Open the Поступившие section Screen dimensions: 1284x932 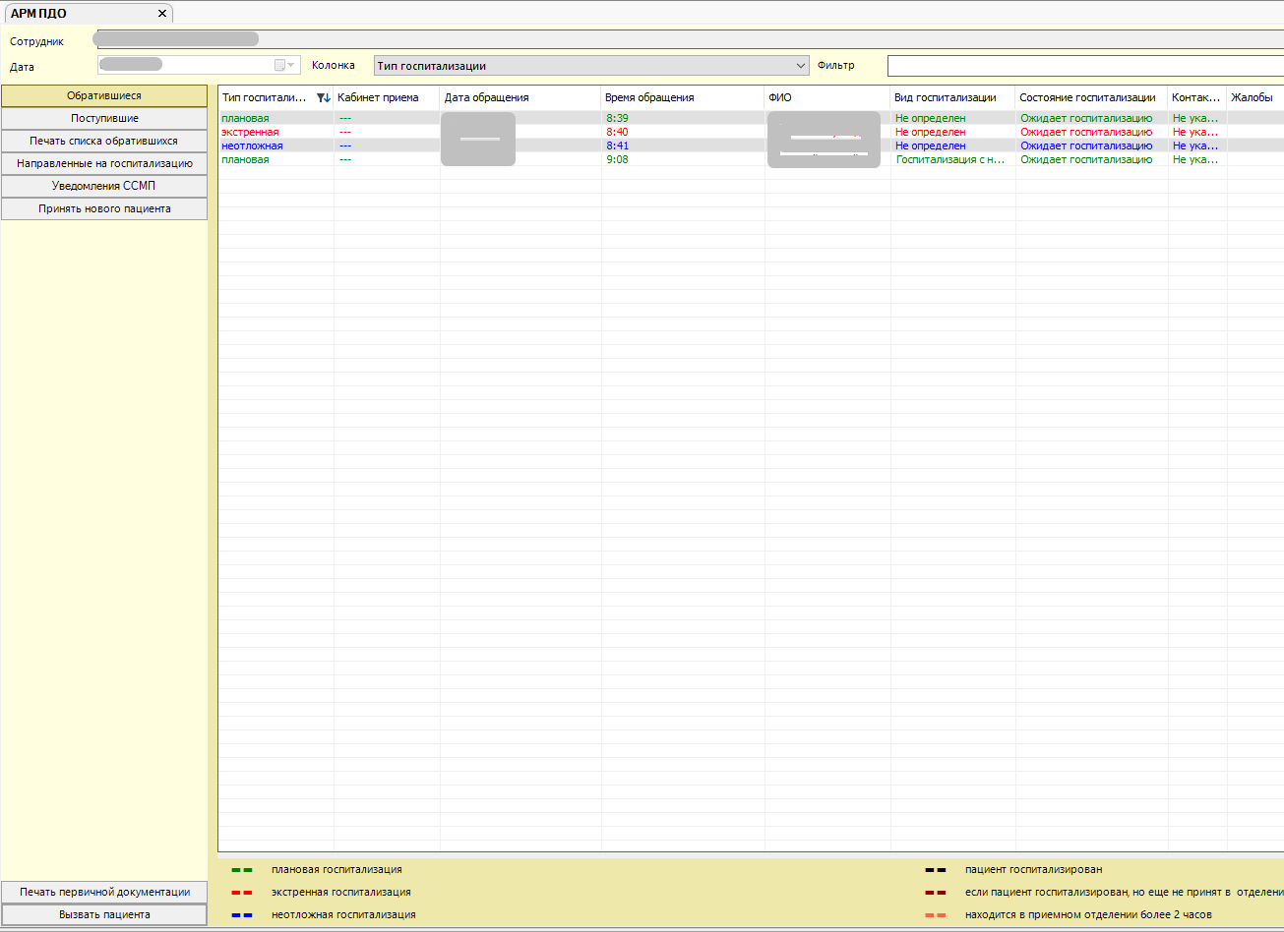click(104, 118)
